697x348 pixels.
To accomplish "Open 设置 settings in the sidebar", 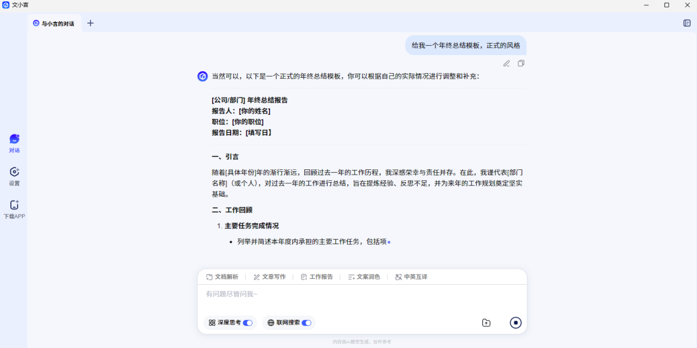I will [14, 172].
